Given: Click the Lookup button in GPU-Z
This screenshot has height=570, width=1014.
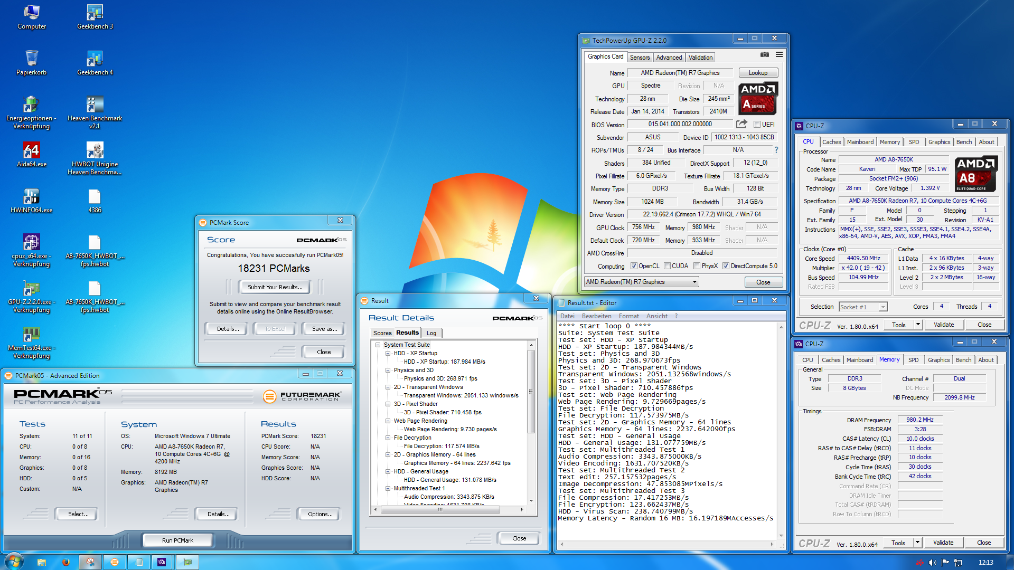Looking at the screenshot, I should point(758,73).
